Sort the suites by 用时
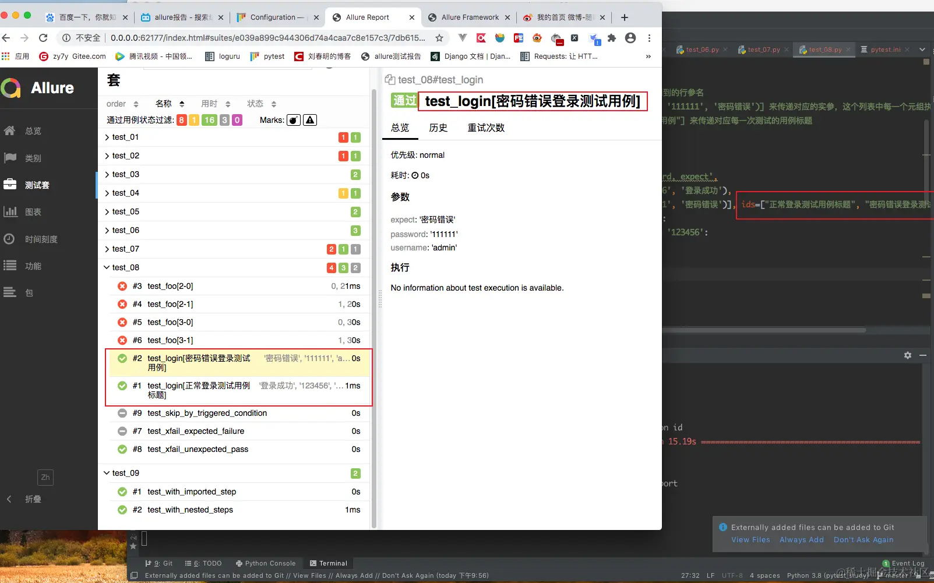Image resolution: width=934 pixels, height=583 pixels. click(216, 104)
